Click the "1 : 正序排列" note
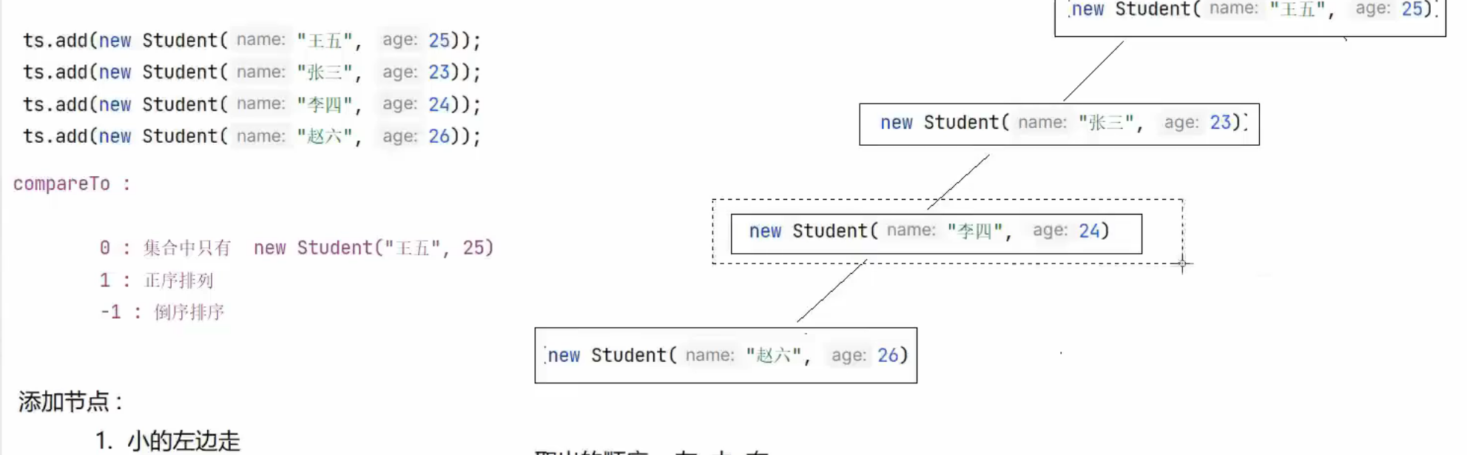 tap(156, 280)
